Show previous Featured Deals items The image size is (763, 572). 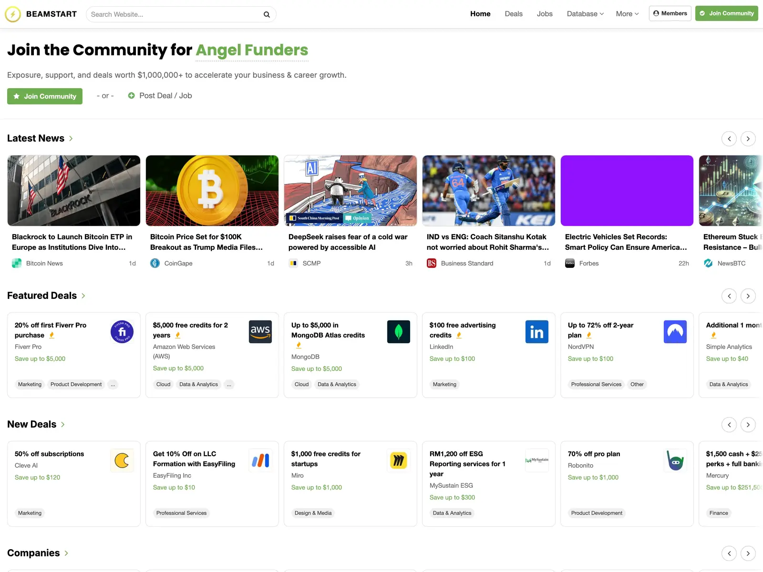click(x=729, y=296)
